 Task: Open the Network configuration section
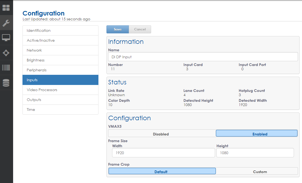click(x=60, y=50)
